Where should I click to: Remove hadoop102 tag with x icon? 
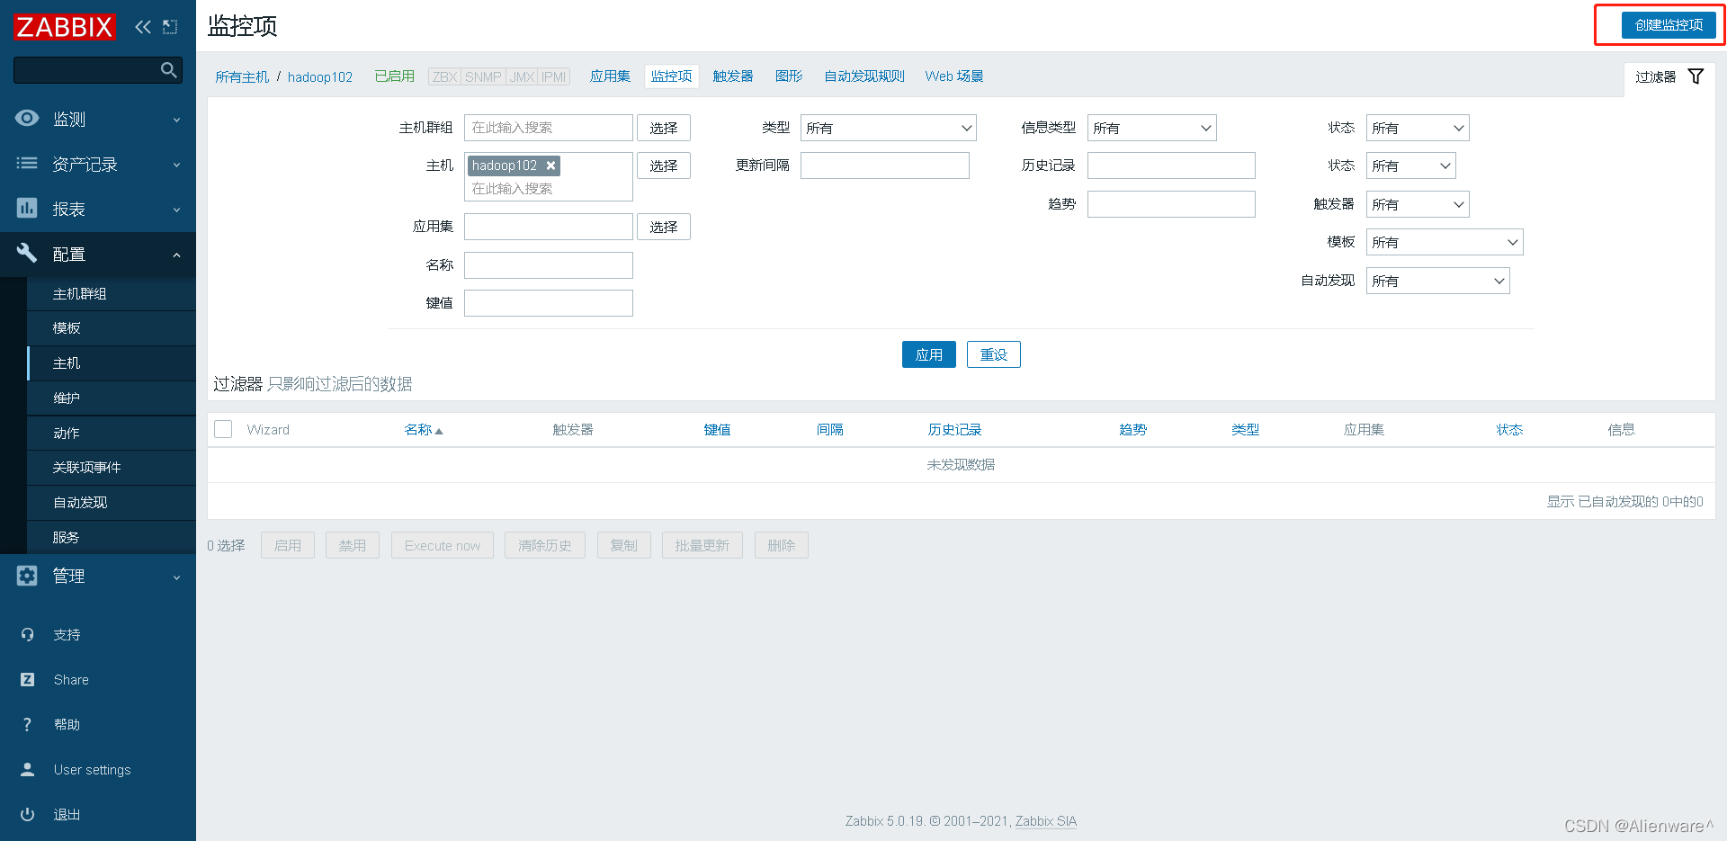tap(551, 166)
